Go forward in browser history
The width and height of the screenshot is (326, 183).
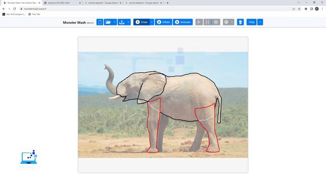click(9, 9)
